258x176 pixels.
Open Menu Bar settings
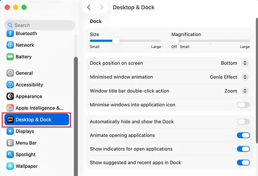click(26, 143)
